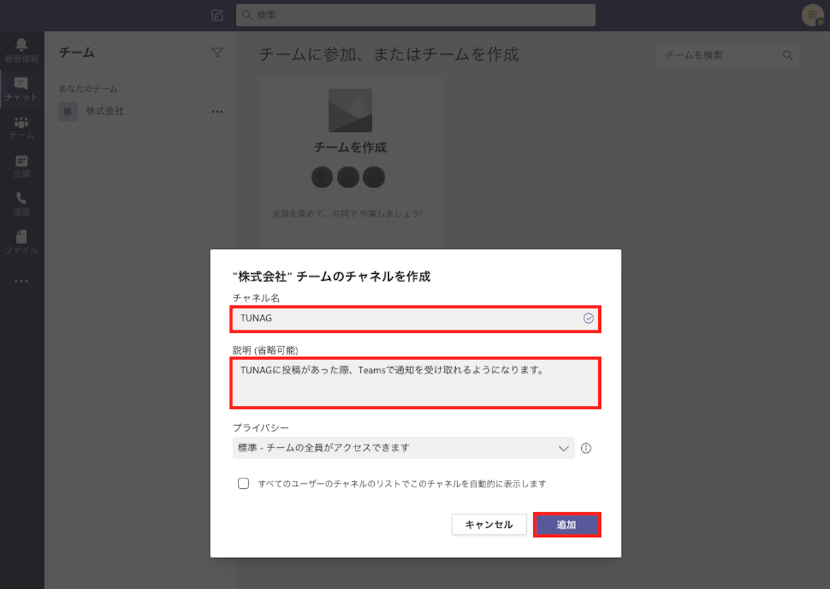Open the privacy dropdown
This screenshot has width=830, height=589.
coord(404,448)
